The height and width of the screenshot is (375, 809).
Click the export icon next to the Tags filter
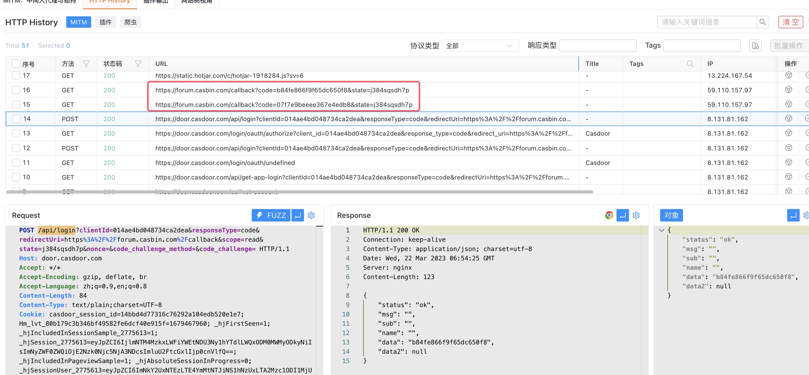[x=755, y=45]
